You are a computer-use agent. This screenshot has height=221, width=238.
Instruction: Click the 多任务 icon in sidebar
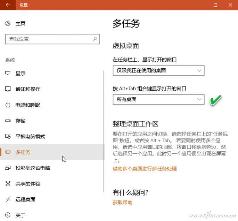click(x=8, y=152)
